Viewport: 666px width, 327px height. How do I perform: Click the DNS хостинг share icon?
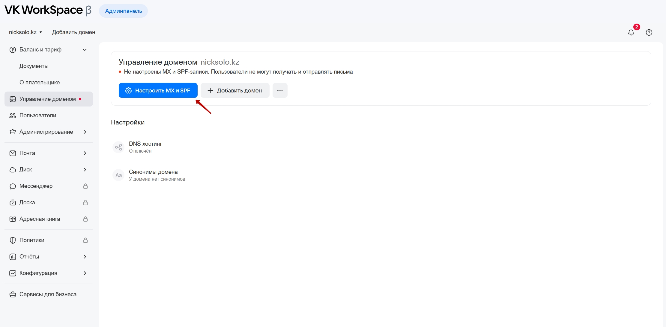click(118, 147)
